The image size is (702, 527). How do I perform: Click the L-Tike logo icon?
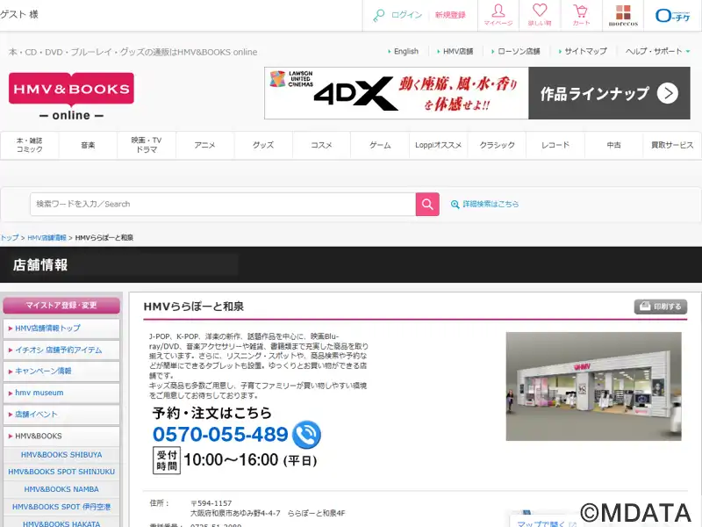pos(673,15)
